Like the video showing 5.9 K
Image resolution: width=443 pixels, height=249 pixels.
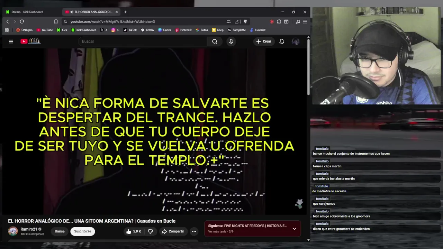click(134, 231)
